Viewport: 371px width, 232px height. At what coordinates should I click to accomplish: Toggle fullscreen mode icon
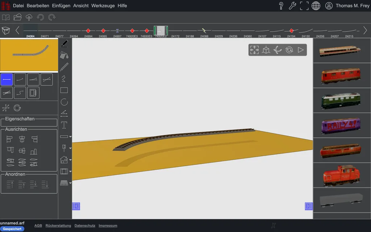click(304, 6)
